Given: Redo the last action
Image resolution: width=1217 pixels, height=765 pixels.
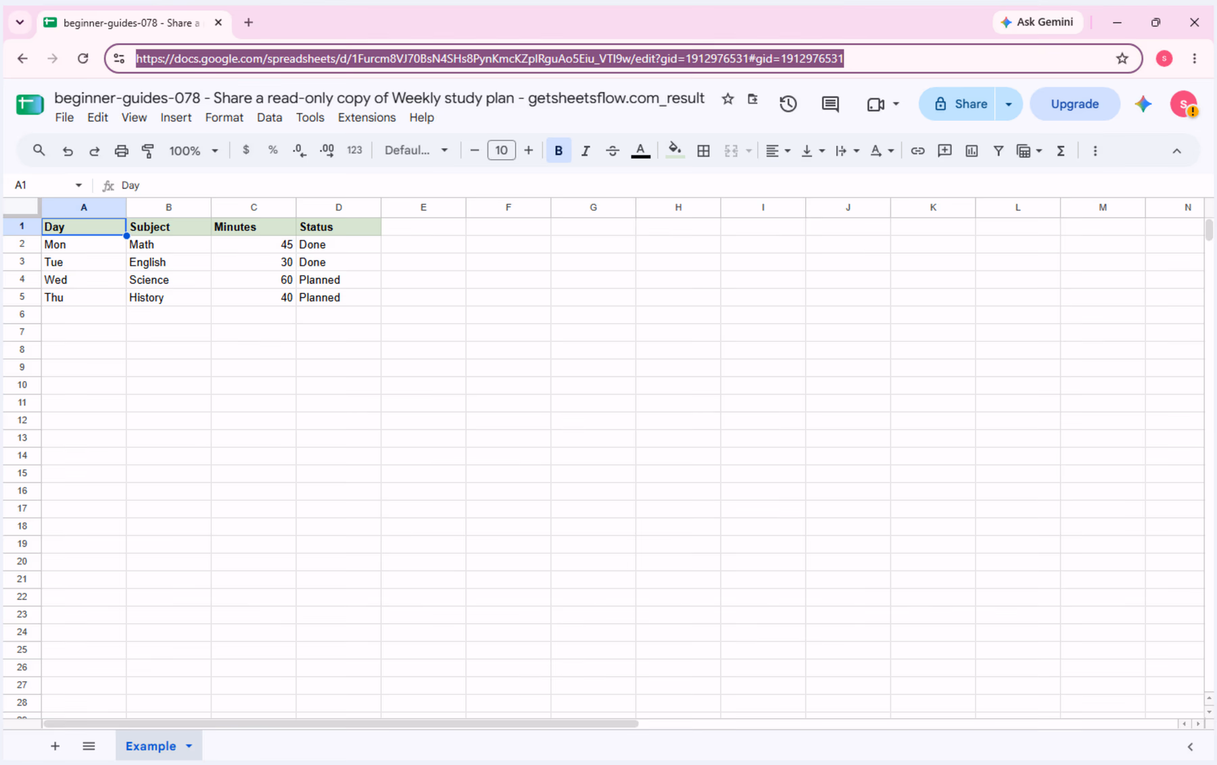Looking at the screenshot, I should tap(95, 151).
